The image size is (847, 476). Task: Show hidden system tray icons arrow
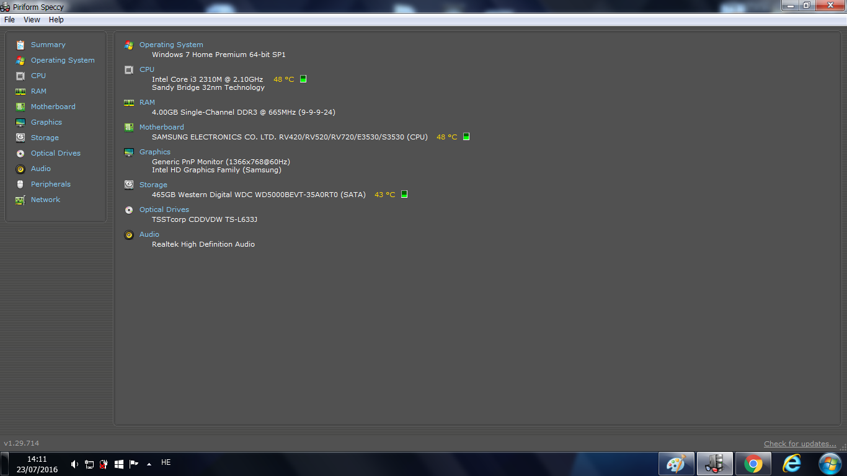149,464
